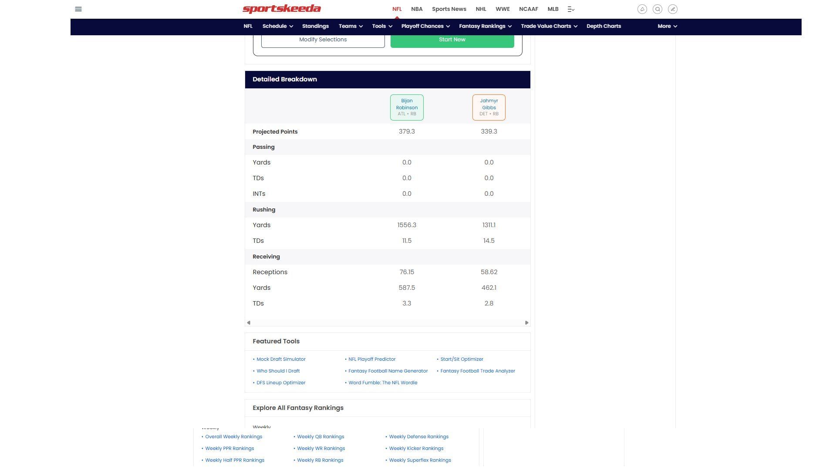
Task: Open Word Fumble: The NFL Wordle
Action: [383, 383]
